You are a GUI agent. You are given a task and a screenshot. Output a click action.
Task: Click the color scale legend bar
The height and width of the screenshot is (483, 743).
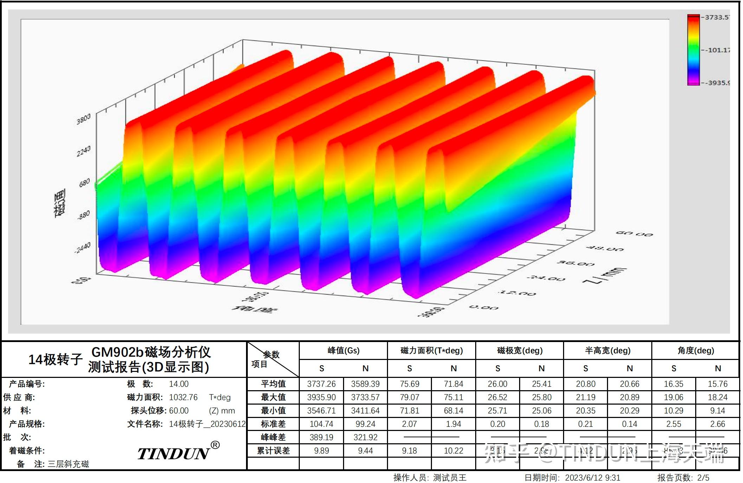click(693, 50)
